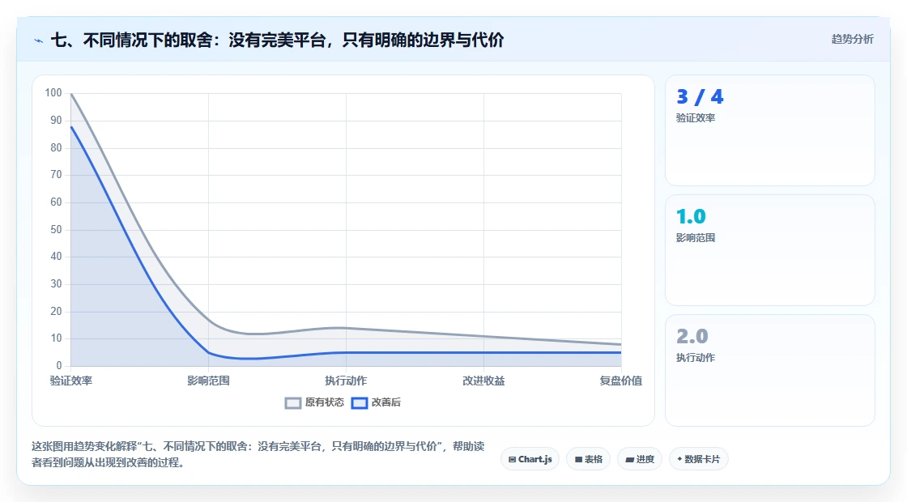The width and height of the screenshot is (907, 502).
Task: Click the 100 y-axis value
Action: 53,93
